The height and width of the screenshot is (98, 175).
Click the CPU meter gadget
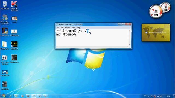tap(156, 11)
